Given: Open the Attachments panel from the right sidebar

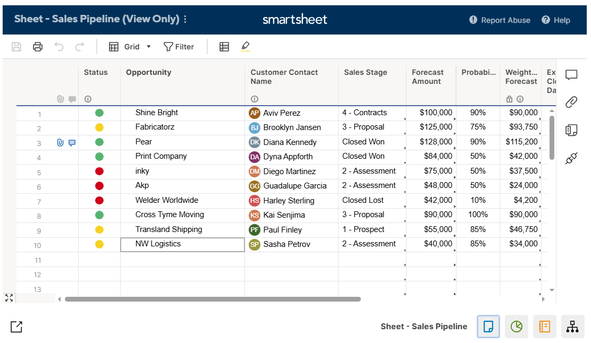Looking at the screenshot, I should (x=571, y=102).
